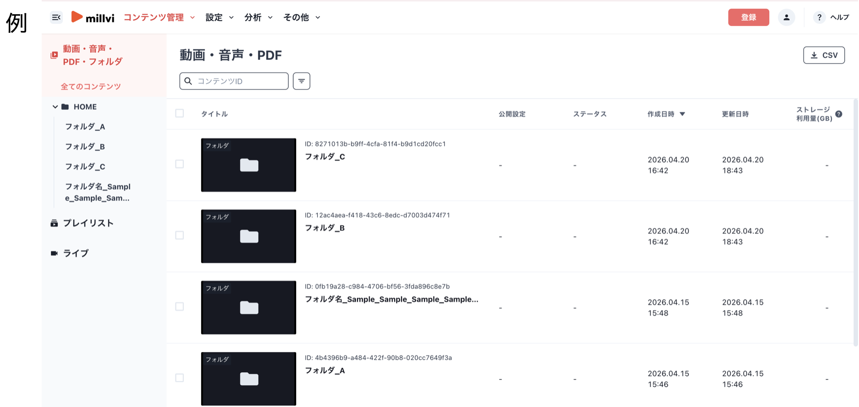Select フォルダ_A in the folder tree
The height and width of the screenshot is (407, 859).
click(x=85, y=127)
